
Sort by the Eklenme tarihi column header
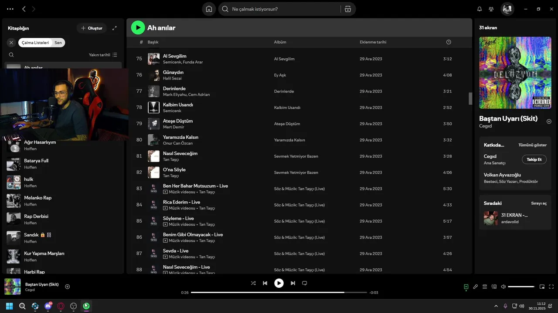click(x=373, y=42)
